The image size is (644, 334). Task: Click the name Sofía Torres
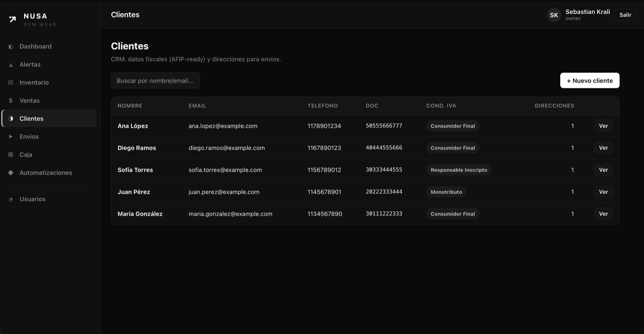135,170
